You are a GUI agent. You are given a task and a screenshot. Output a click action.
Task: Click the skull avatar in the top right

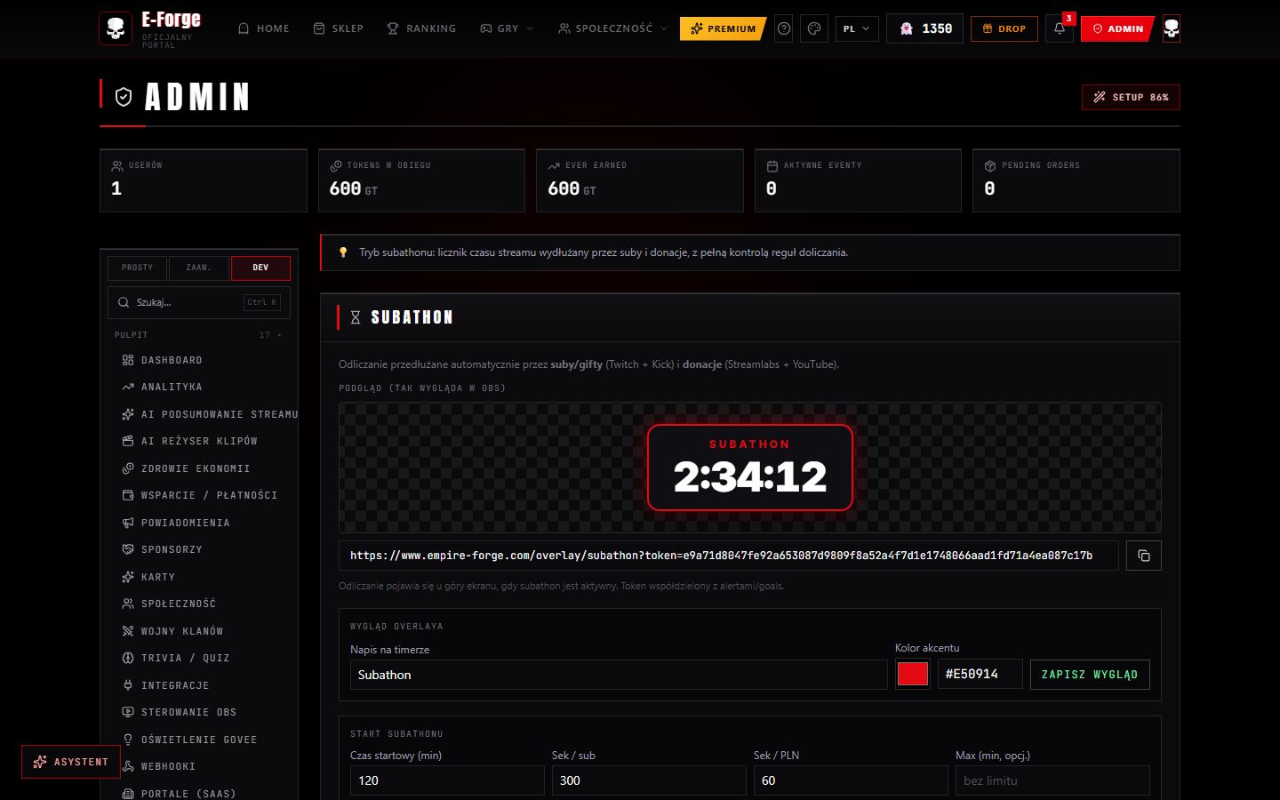coord(1172,28)
